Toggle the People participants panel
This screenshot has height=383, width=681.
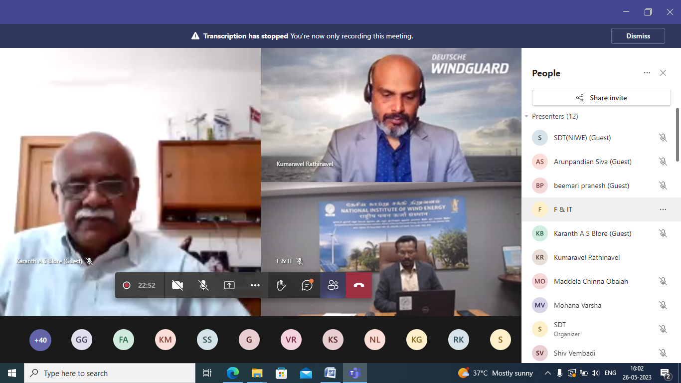click(333, 285)
